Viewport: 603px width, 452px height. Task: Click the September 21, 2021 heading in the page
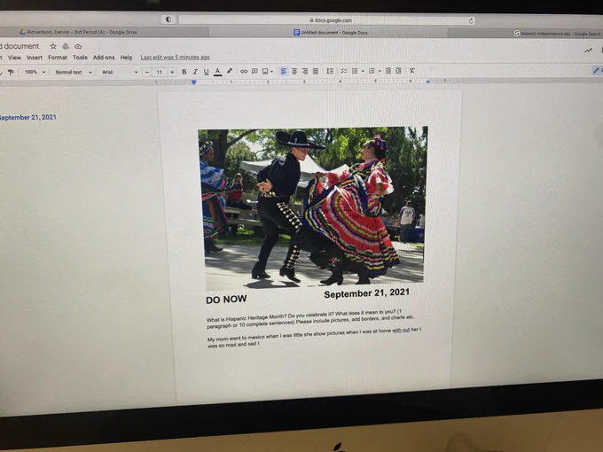click(366, 293)
